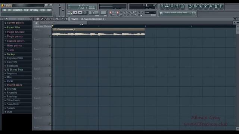Click the tempo display showing 80

click(93, 13)
